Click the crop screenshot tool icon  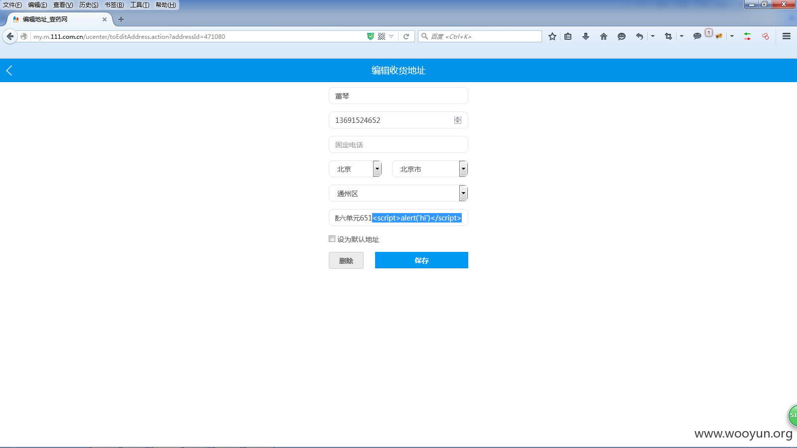668,36
